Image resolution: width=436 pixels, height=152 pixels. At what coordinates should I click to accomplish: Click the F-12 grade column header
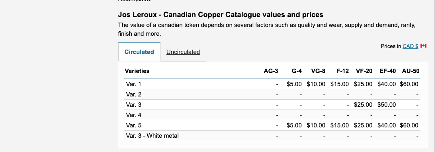(x=342, y=71)
